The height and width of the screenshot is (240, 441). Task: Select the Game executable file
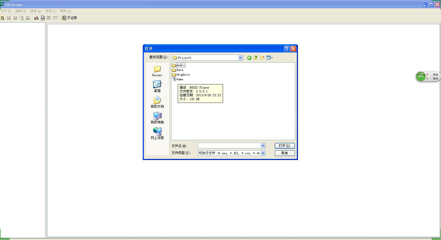[x=178, y=79]
